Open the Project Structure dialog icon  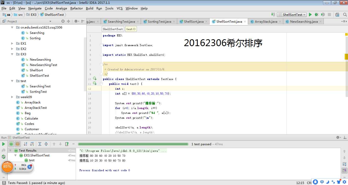coord(337,15)
